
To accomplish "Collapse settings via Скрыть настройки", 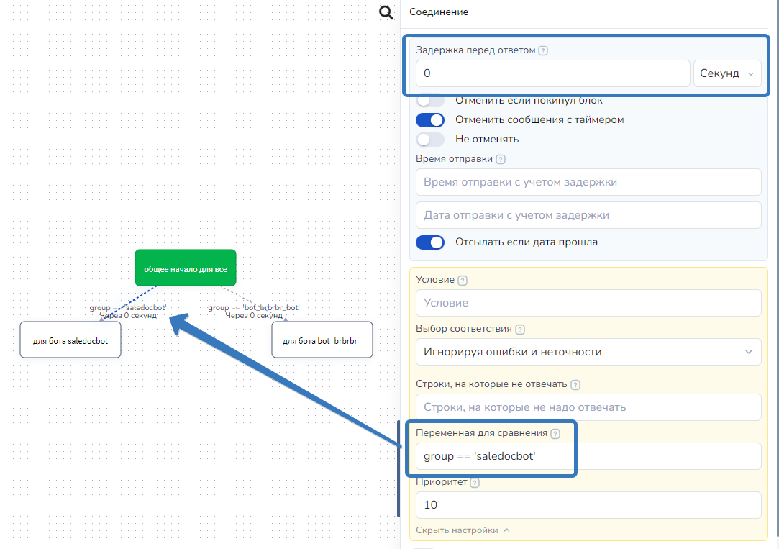I will click(463, 530).
